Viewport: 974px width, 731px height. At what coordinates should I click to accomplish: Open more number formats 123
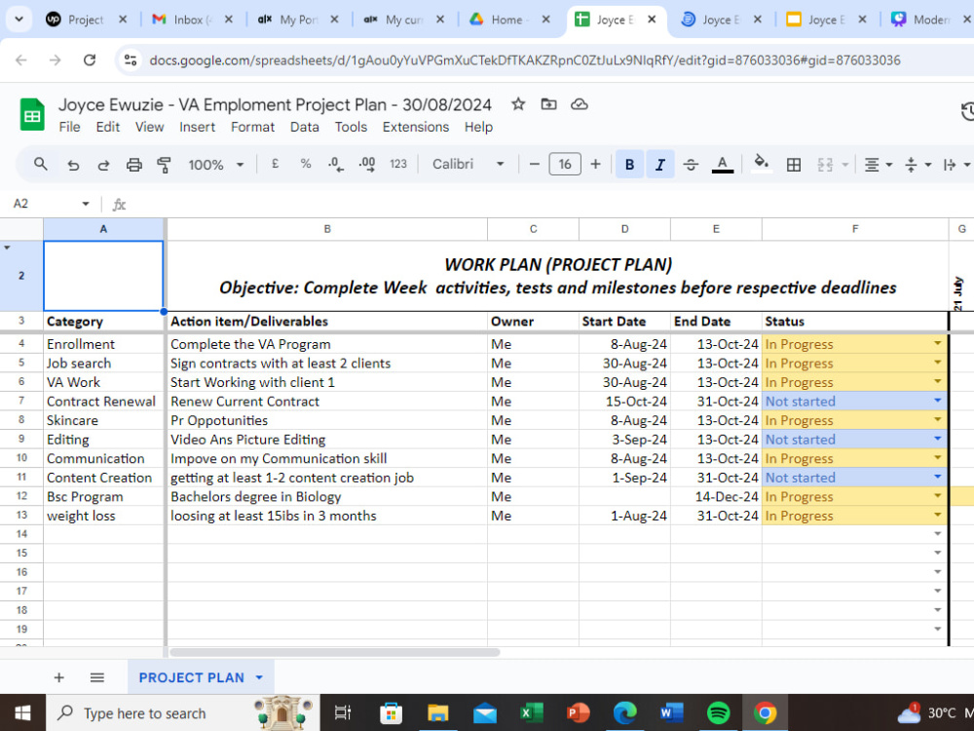coord(398,164)
